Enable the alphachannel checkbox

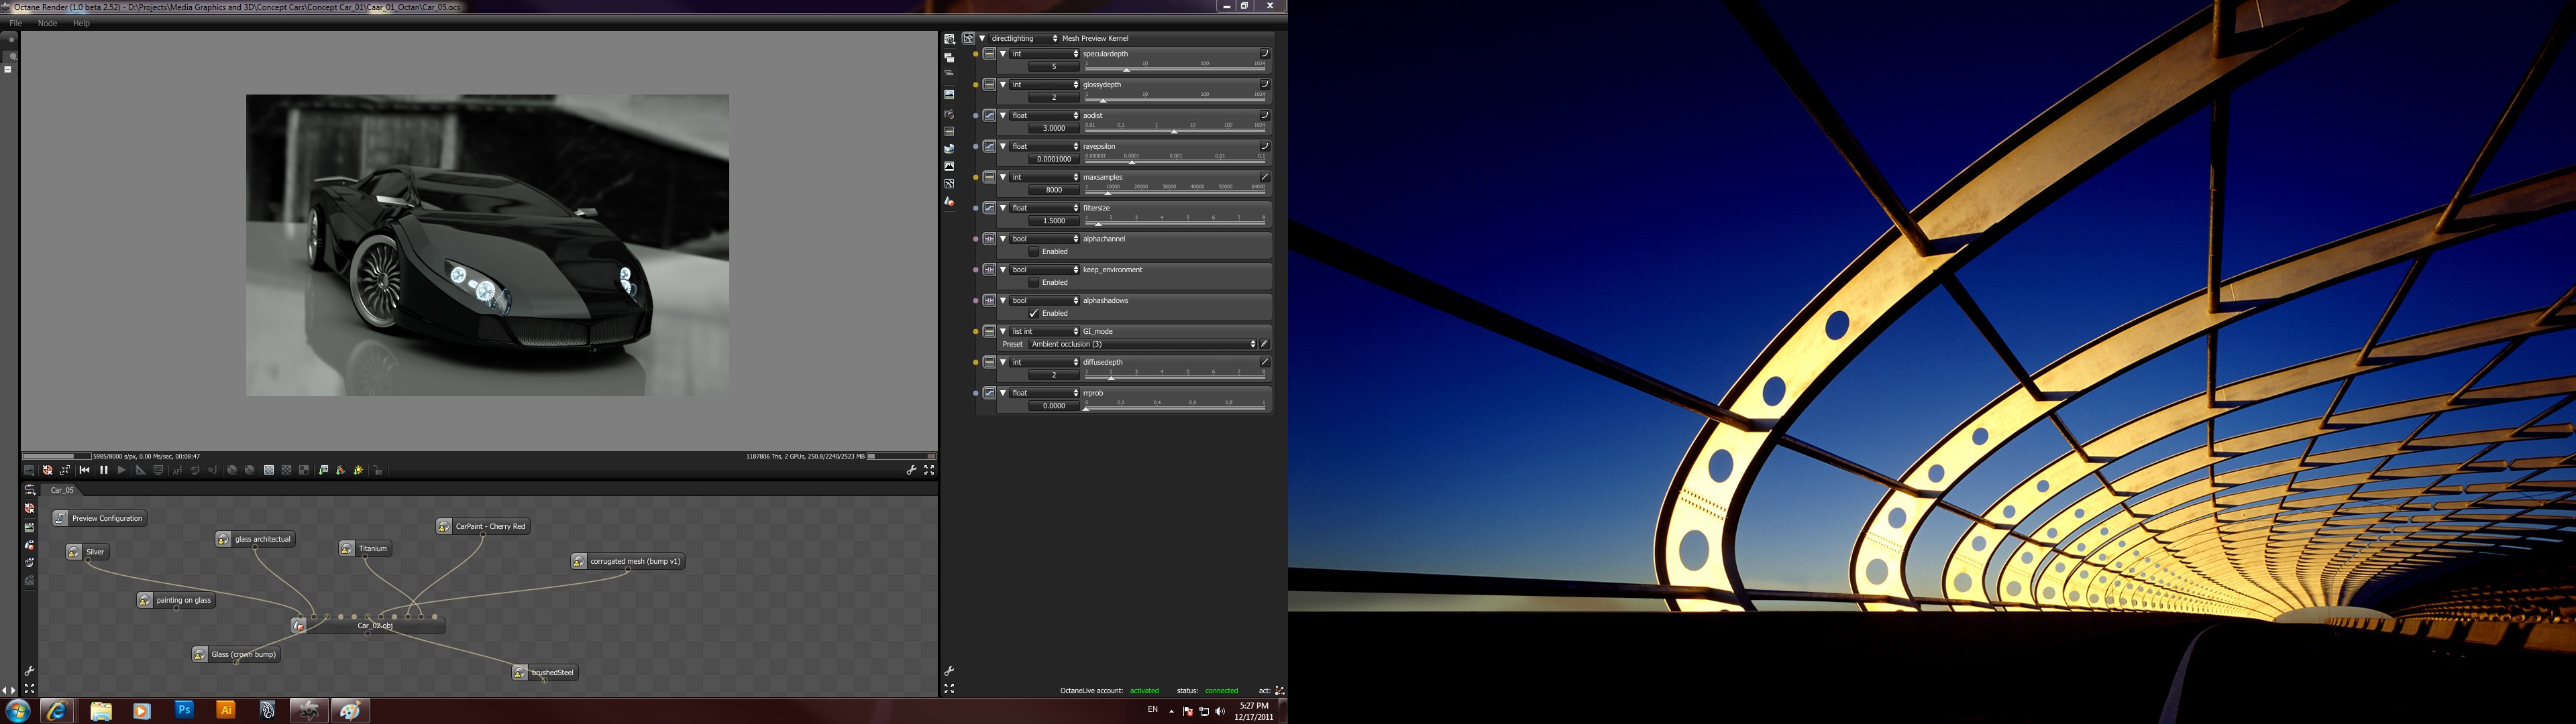(x=1034, y=252)
